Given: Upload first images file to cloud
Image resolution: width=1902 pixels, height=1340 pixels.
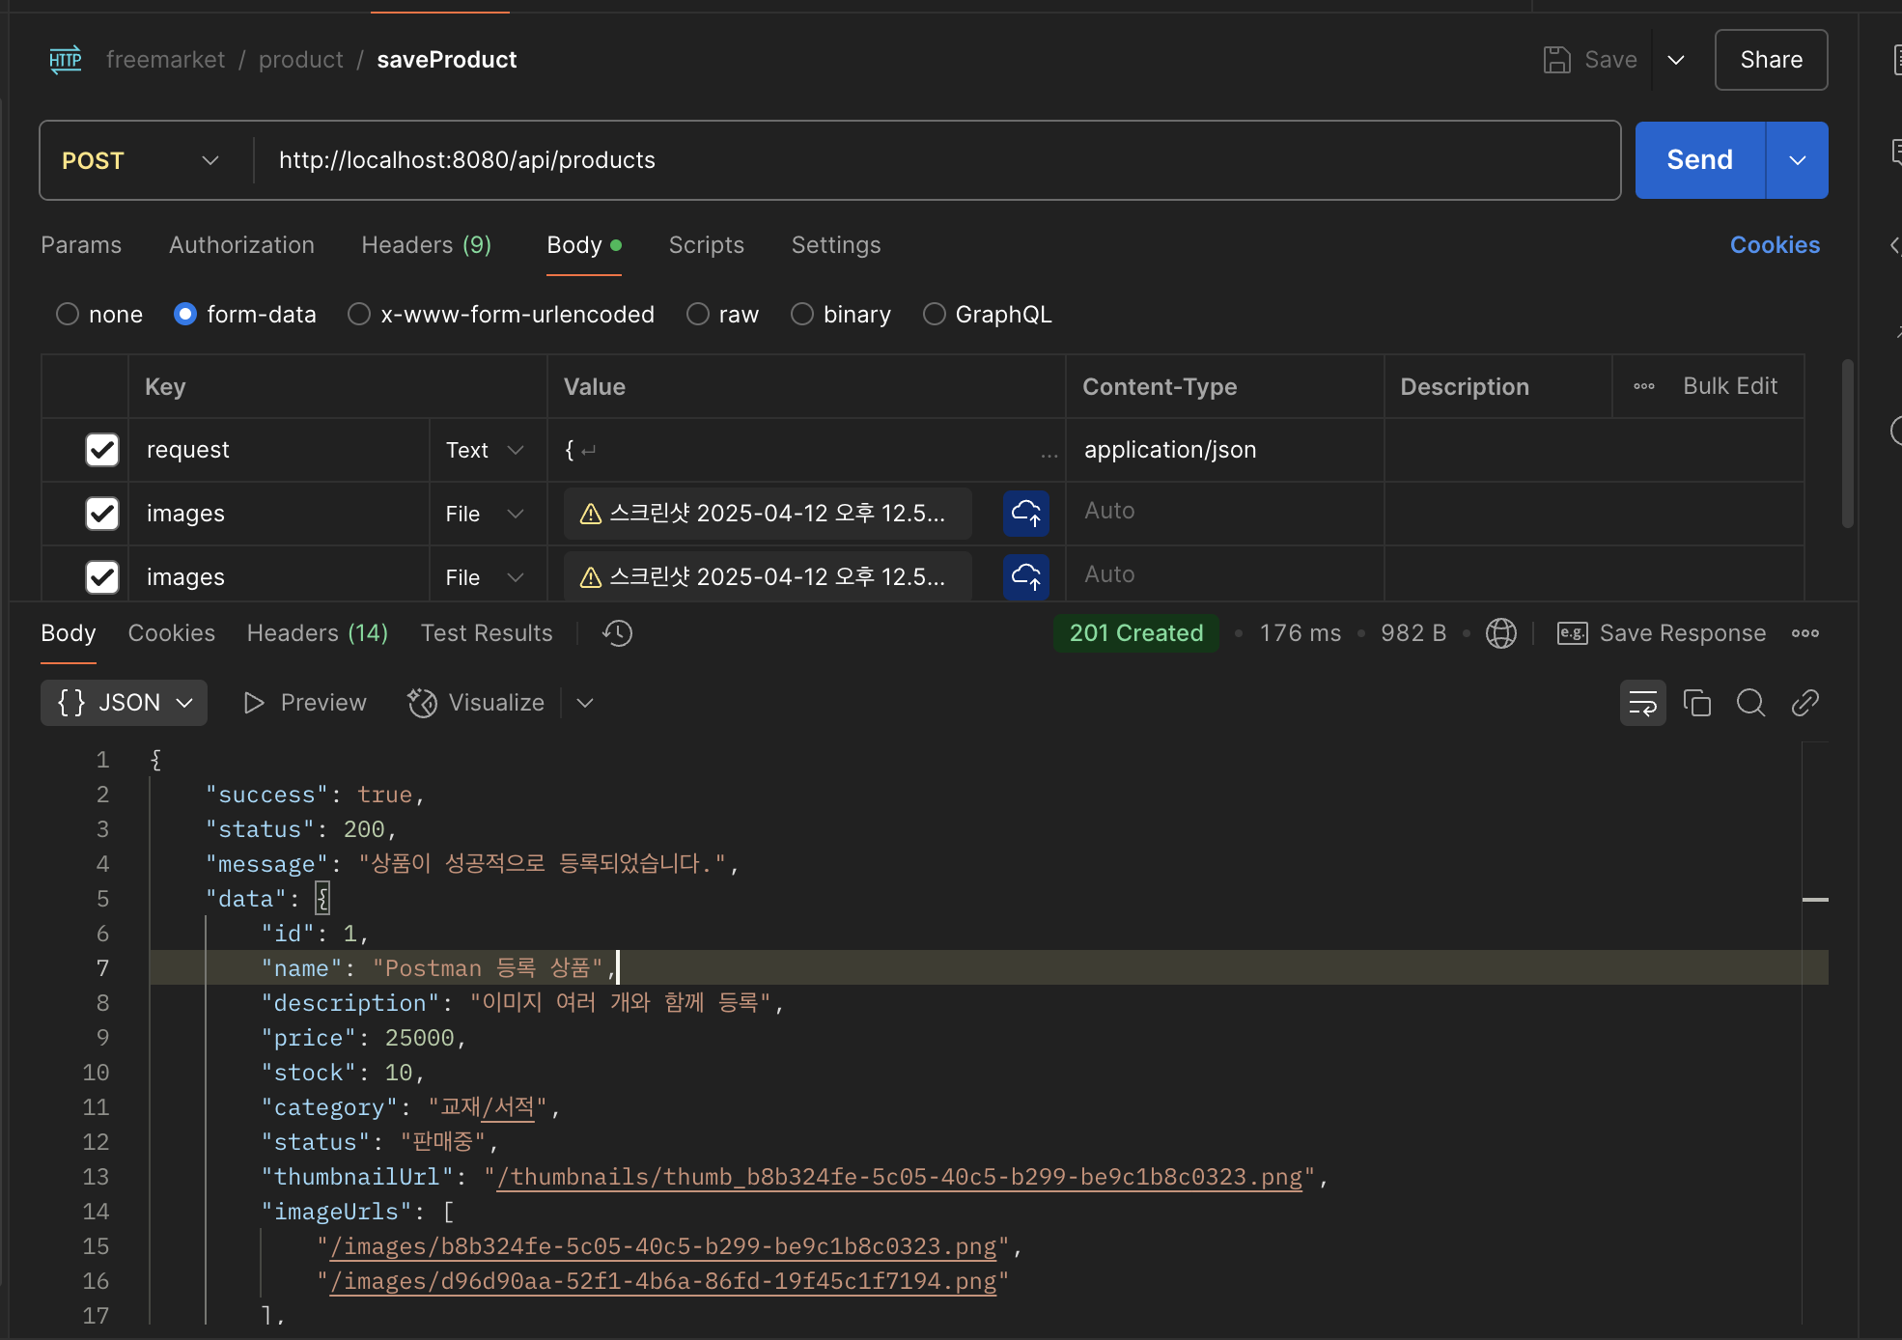Looking at the screenshot, I should [x=1025, y=514].
